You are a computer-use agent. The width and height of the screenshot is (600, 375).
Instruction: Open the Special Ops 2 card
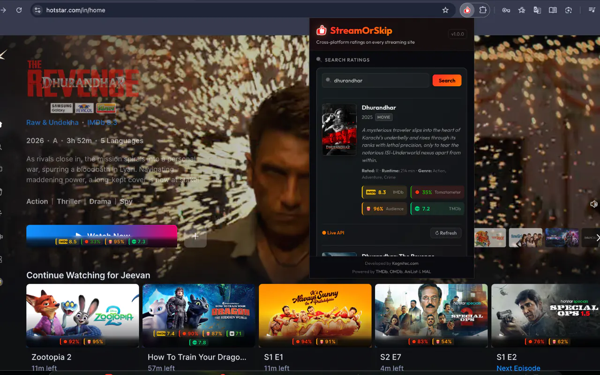tap(431, 315)
